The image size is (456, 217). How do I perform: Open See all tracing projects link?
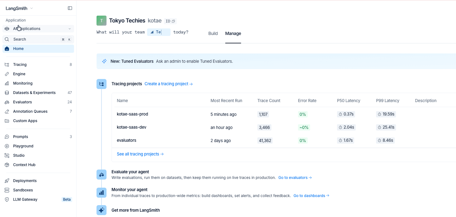[140, 154]
